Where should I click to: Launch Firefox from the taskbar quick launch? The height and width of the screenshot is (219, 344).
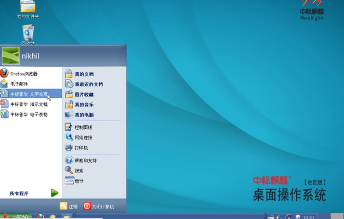click(40, 216)
